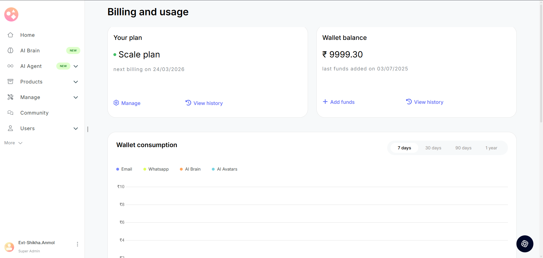Toggle the AI Avatars legend series
This screenshot has width=543, height=258.
click(x=225, y=169)
